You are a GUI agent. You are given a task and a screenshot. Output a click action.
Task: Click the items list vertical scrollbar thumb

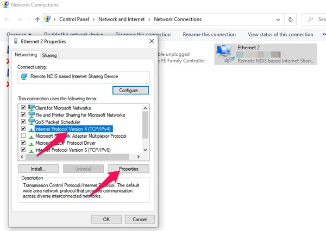[x=145, y=125]
